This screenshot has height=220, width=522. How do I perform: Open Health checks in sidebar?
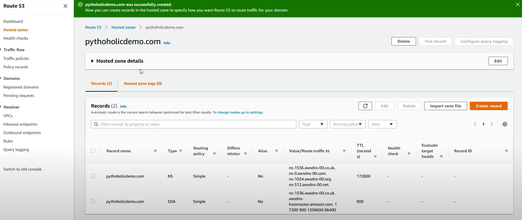(16, 38)
